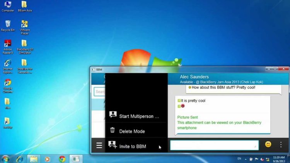
Task: Click the add-person icon beside Invite to BBM
Action: [113, 144]
